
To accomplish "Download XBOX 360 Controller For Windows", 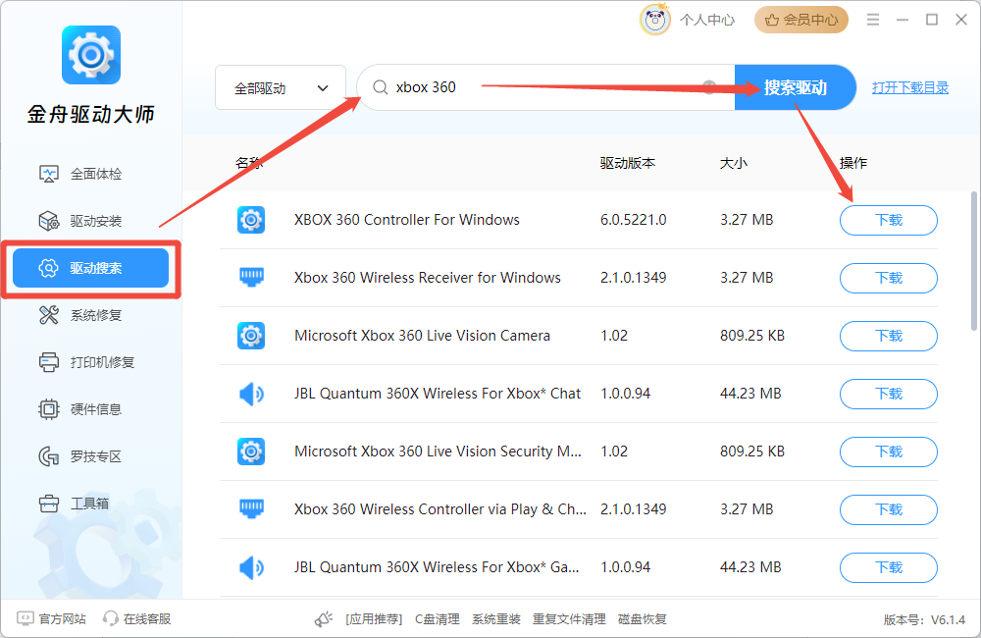I will 889,220.
